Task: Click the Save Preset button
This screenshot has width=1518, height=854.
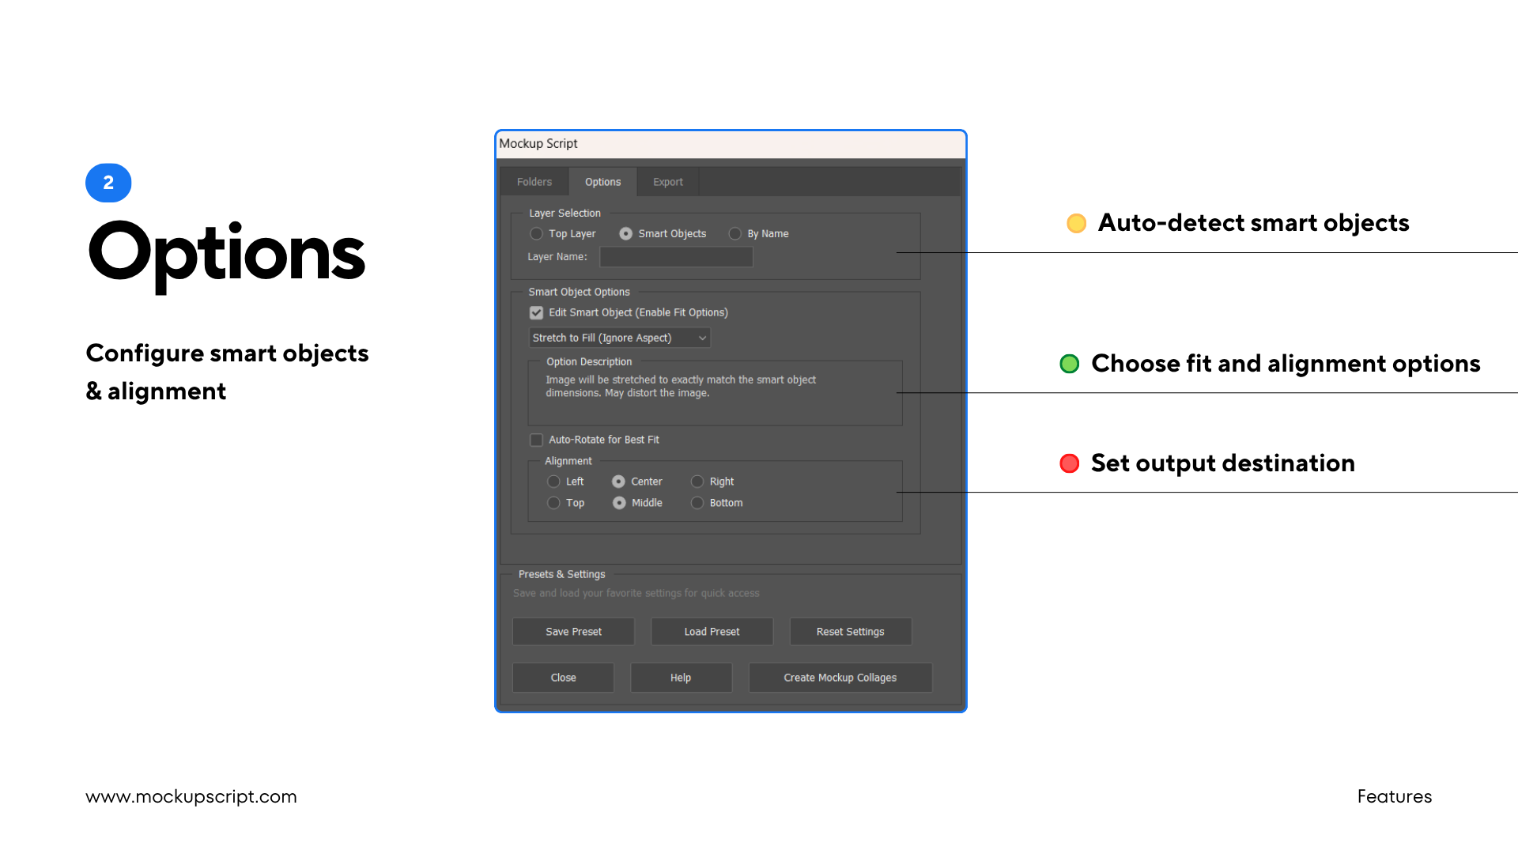Action: [573, 631]
